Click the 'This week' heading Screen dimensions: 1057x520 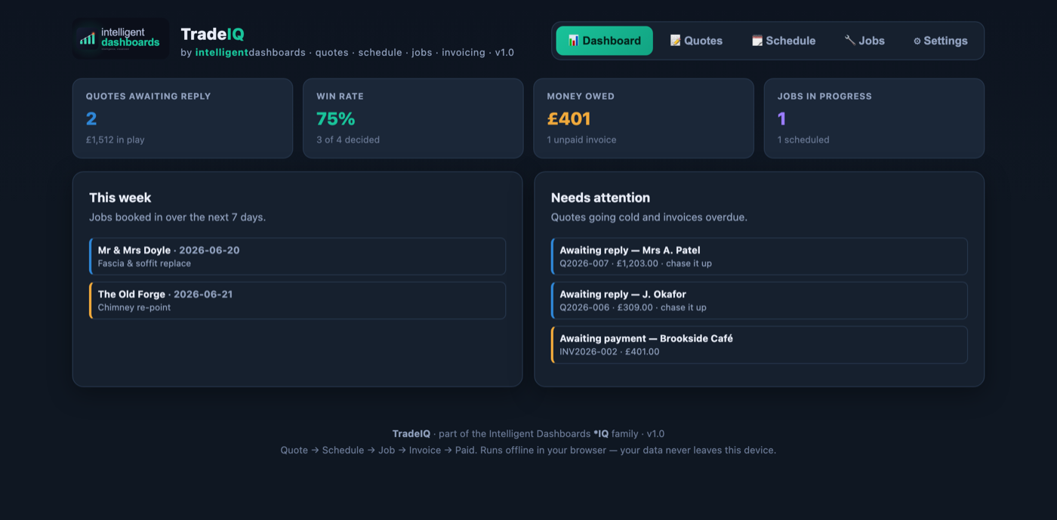pyautogui.click(x=120, y=198)
